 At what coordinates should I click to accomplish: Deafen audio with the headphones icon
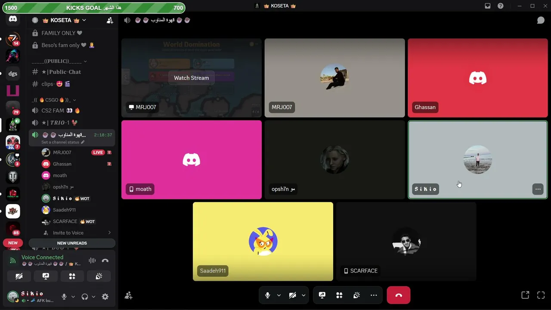click(x=85, y=297)
